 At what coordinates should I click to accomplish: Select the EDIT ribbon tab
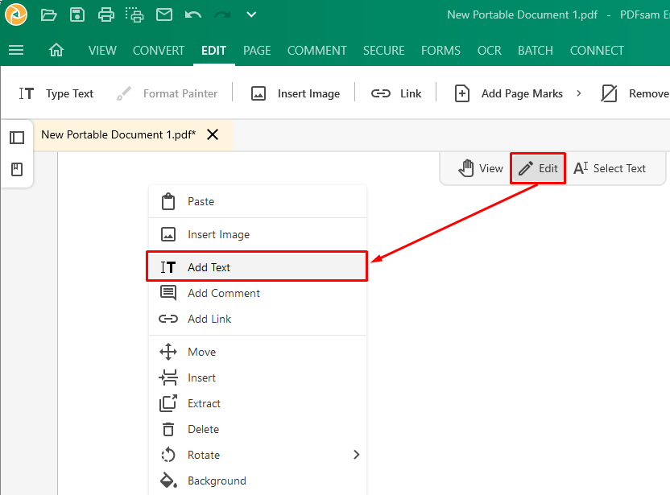213,51
